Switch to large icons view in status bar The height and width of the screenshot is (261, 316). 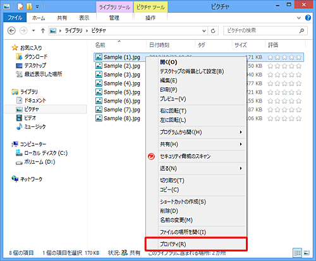(307, 253)
